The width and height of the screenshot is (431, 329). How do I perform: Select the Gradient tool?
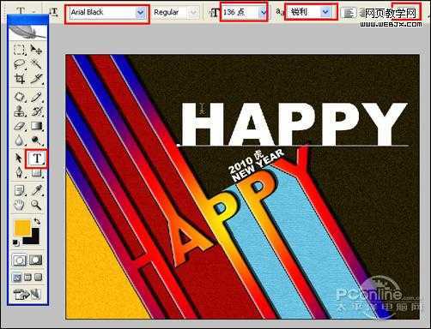pyautogui.click(x=36, y=126)
